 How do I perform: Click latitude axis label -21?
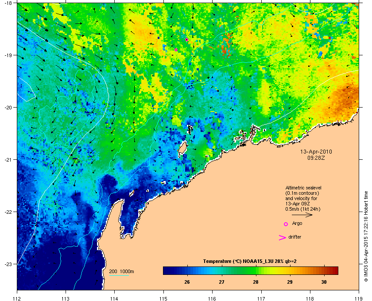(x=8, y=160)
